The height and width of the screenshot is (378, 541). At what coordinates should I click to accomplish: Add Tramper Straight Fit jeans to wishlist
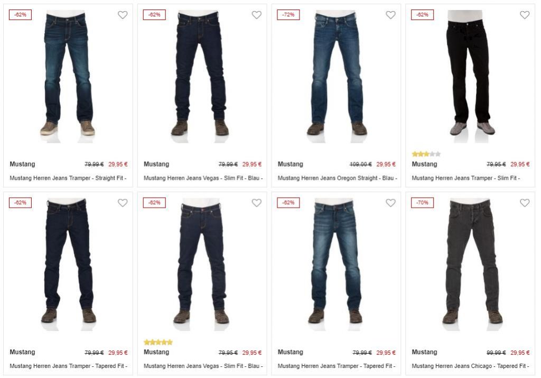[123, 15]
